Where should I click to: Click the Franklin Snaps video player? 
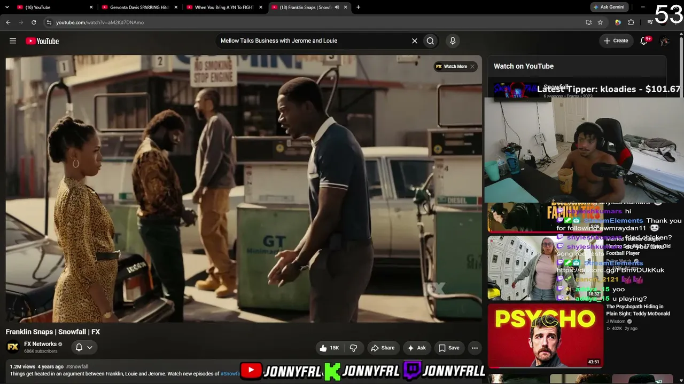(x=244, y=189)
